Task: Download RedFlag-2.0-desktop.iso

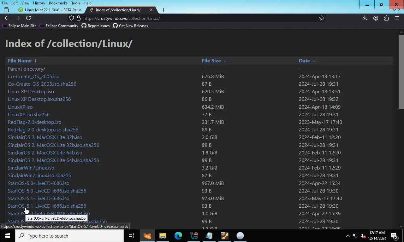Action: pyautogui.click(x=35, y=122)
